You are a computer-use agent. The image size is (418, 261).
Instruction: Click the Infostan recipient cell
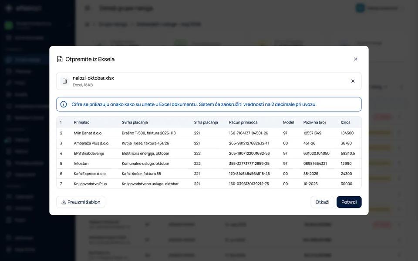[x=81, y=163]
